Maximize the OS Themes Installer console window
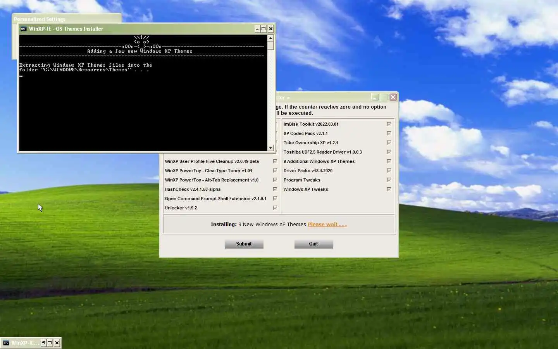 click(263, 29)
